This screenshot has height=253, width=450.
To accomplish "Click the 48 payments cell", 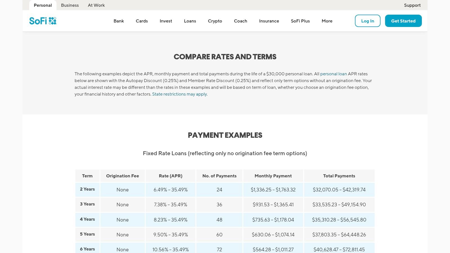I will 219,220.
